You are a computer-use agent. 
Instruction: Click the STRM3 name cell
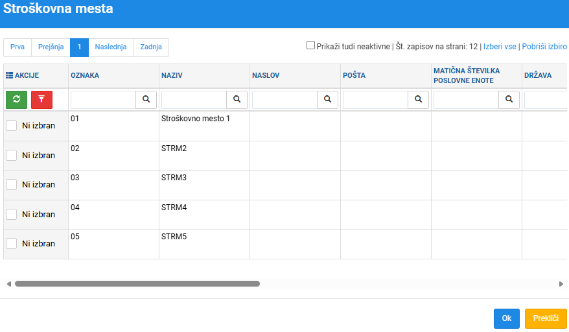(x=204, y=185)
